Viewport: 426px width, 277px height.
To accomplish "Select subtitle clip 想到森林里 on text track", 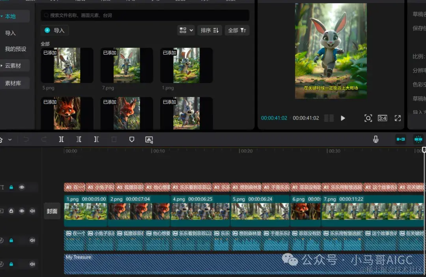I will click(x=246, y=187).
